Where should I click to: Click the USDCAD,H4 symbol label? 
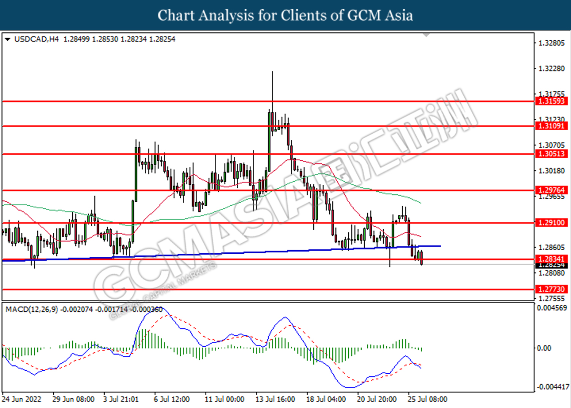coord(37,39)
